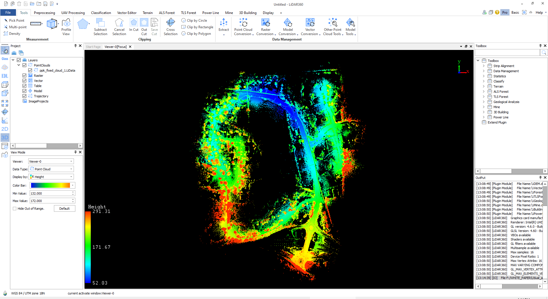The width and height of the screenshot is (548, 299).
Task: Switch to the Classification ribbon tab
Action: (101, 13)
